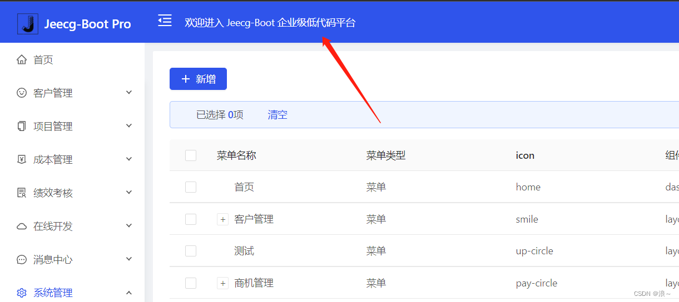Expand the 绩效考核 sidebar chevron
This screenshot has height=302, width=679.
tap(129, 193)
